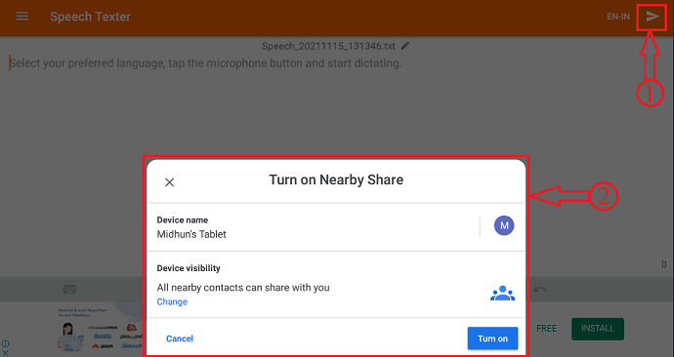The image size is (674, 357).
Task: Click the Turn on button
Action: [492, 338]
